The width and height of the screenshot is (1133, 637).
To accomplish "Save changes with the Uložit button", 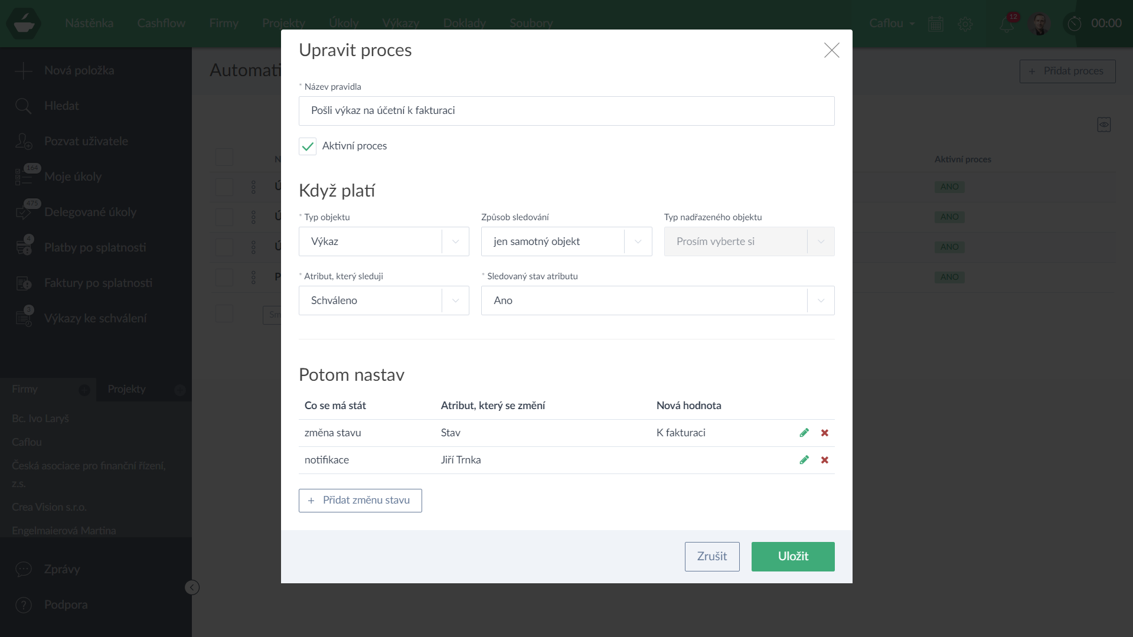I will click(x=792, y=556).
